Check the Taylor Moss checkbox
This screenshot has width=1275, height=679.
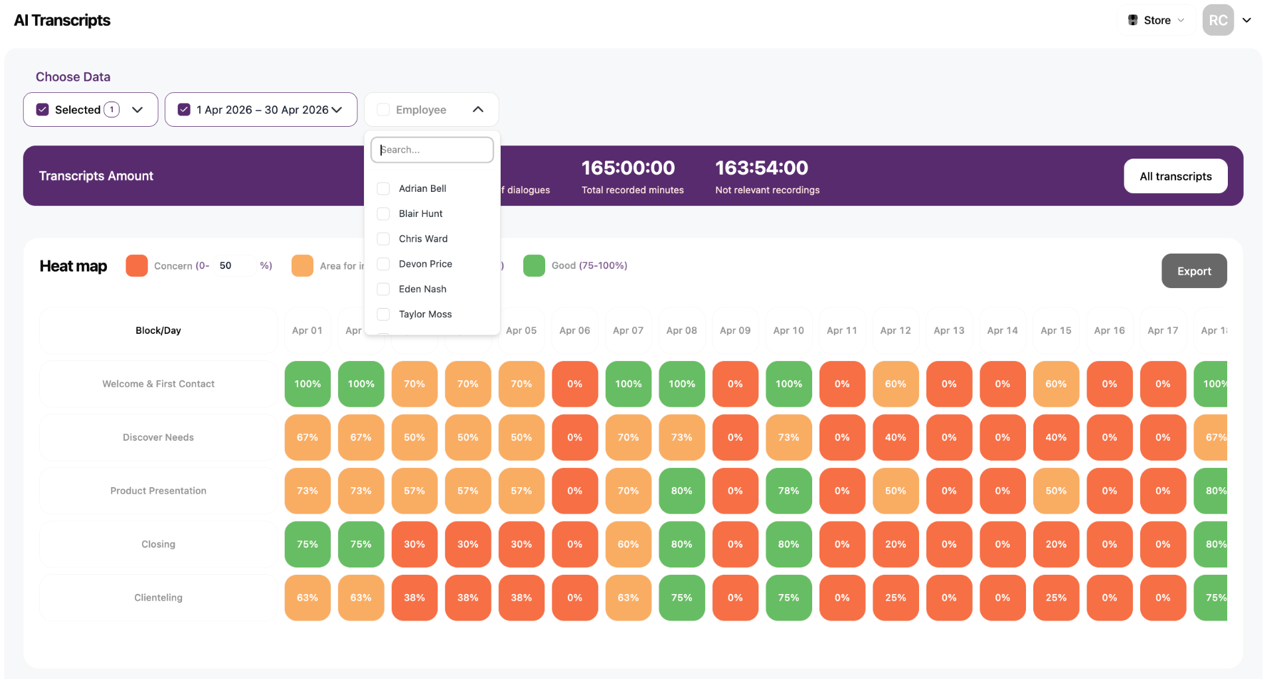click(x=383, y=315)
